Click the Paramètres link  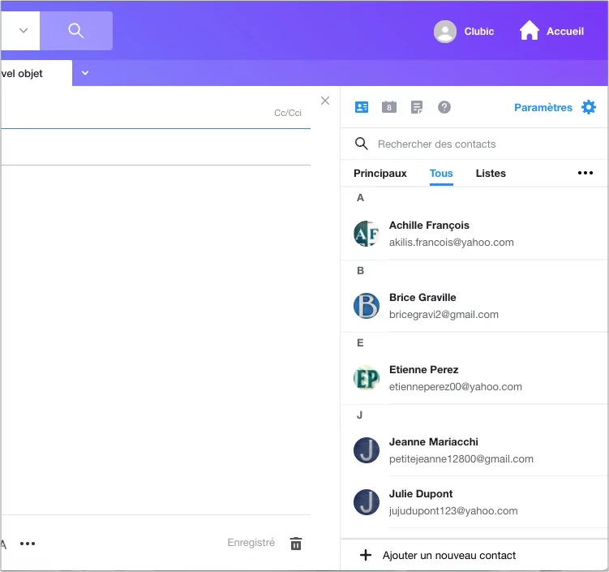point(543,108)
